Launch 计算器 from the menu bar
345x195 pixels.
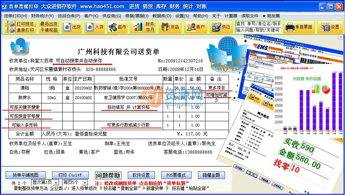coord(231,16)
